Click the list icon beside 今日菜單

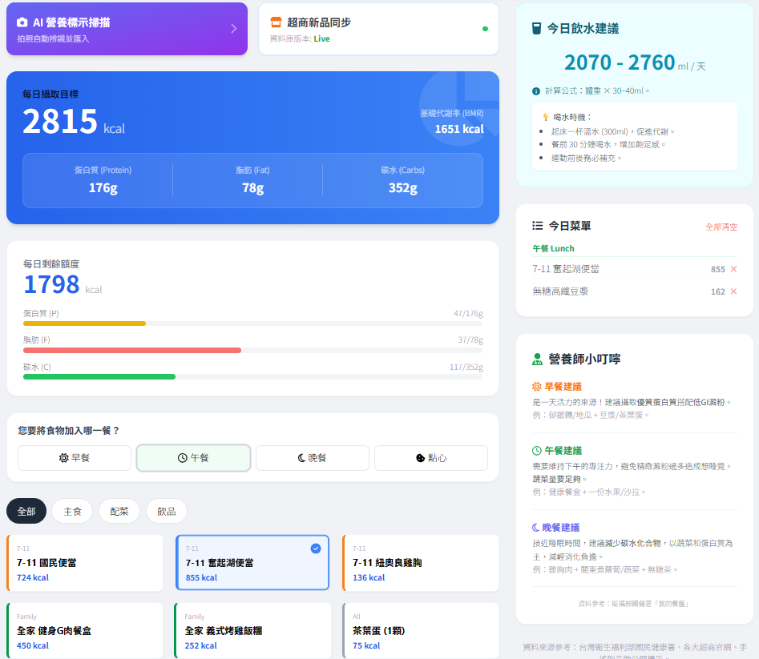coord(538,227)
